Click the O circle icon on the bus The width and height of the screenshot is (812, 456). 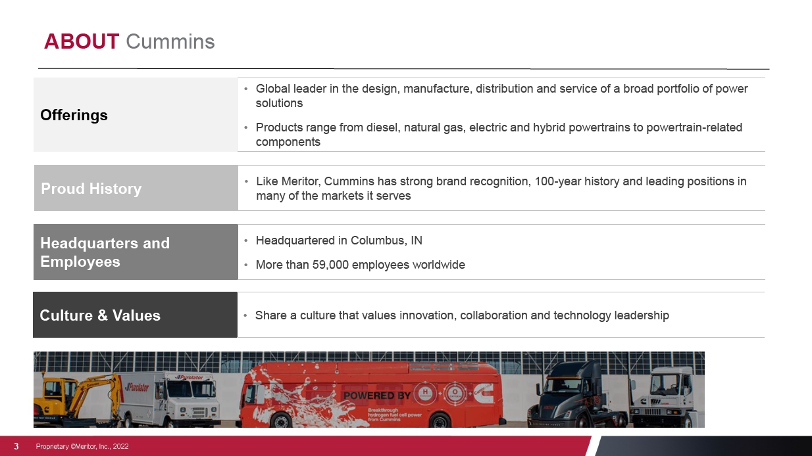tap(456, 392)
